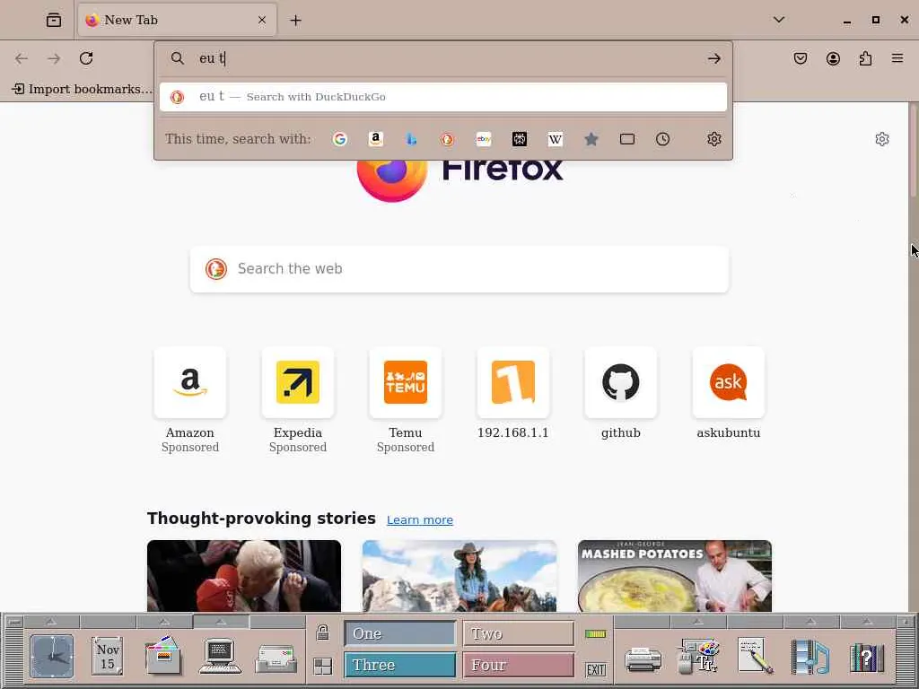Lock the screen with padlock icon

click(x=322, y=632)
